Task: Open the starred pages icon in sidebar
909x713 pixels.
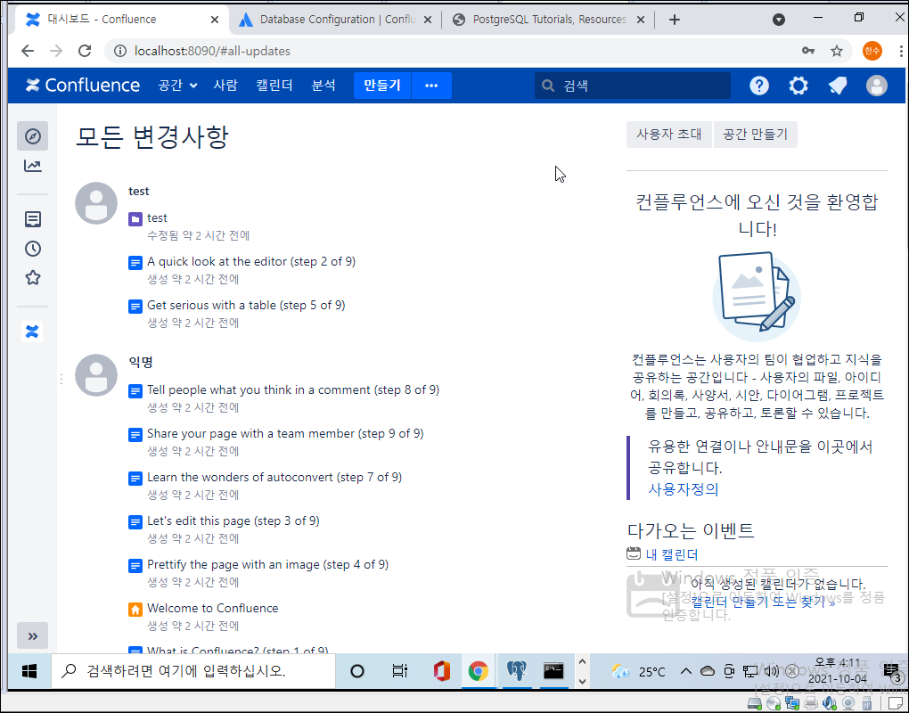Action: coord(32,278)
